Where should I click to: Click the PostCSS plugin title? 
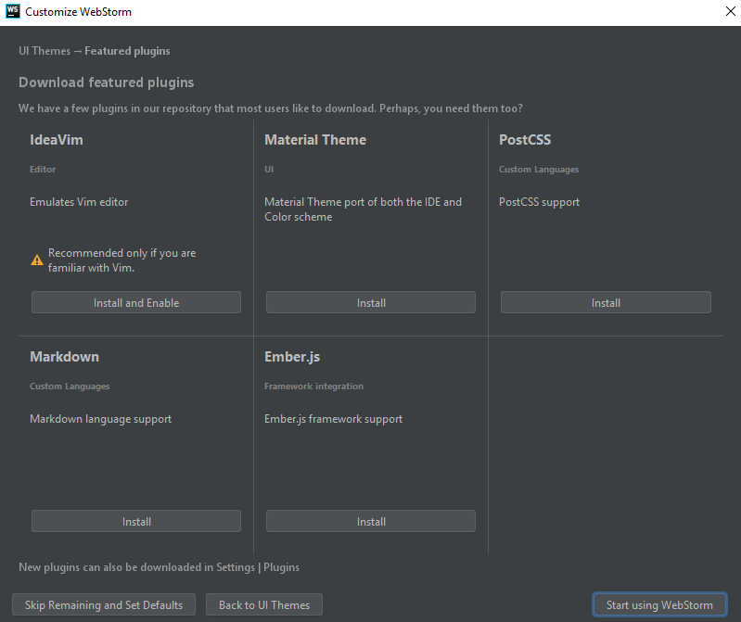coord(525,140)
